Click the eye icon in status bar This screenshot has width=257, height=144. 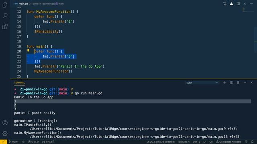tap(23, 142)
